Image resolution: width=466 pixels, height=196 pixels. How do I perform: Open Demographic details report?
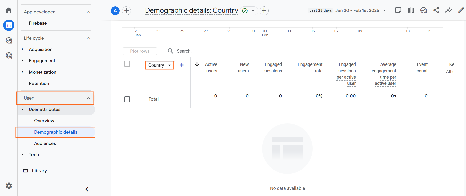click(55, 132)
